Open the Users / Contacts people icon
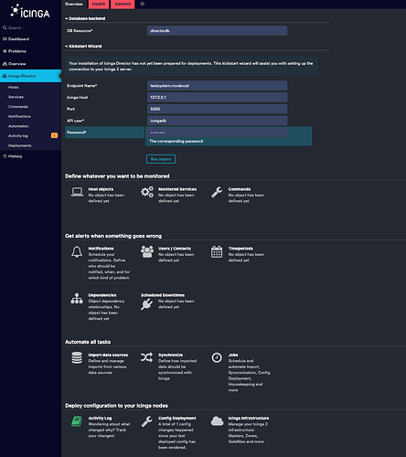Screen dimensions: 406x457 click(x=147, y=251)
